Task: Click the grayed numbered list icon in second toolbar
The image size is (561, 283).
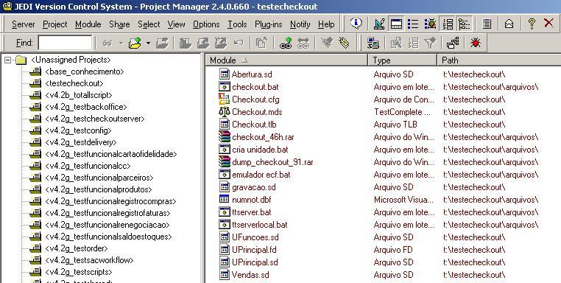Action: [413, 43]
